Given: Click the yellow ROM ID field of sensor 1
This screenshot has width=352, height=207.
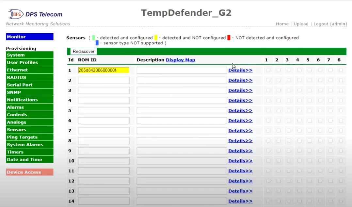Looking at the screenshot, I should (104, 70).
